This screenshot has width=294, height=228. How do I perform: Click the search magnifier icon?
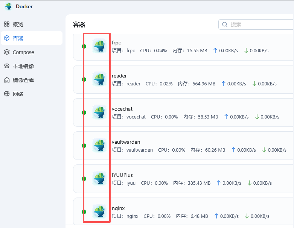[225, 24]
